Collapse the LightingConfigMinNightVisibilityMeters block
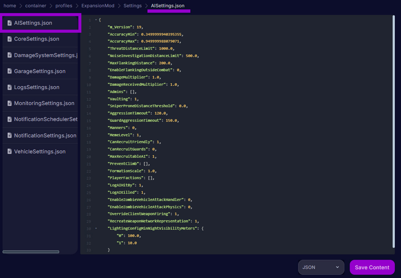The height and width of the screenshot is (278, 401). coord(96,229)
